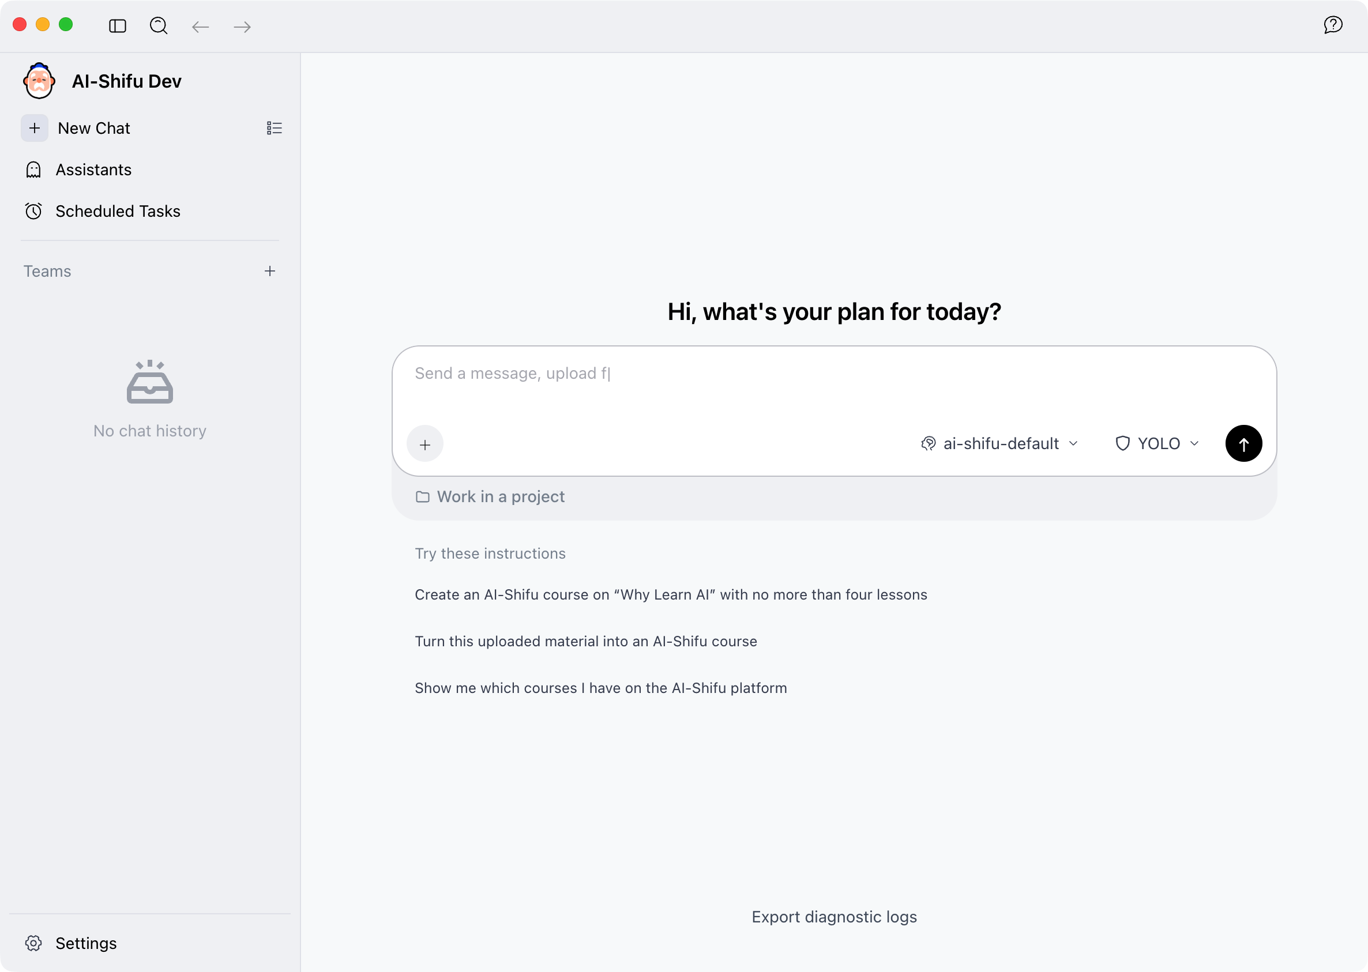The height and width of the screenshot is (972, 1368).
Task: Toggle the sidebar panel icon
Action: tap(117, 26)
